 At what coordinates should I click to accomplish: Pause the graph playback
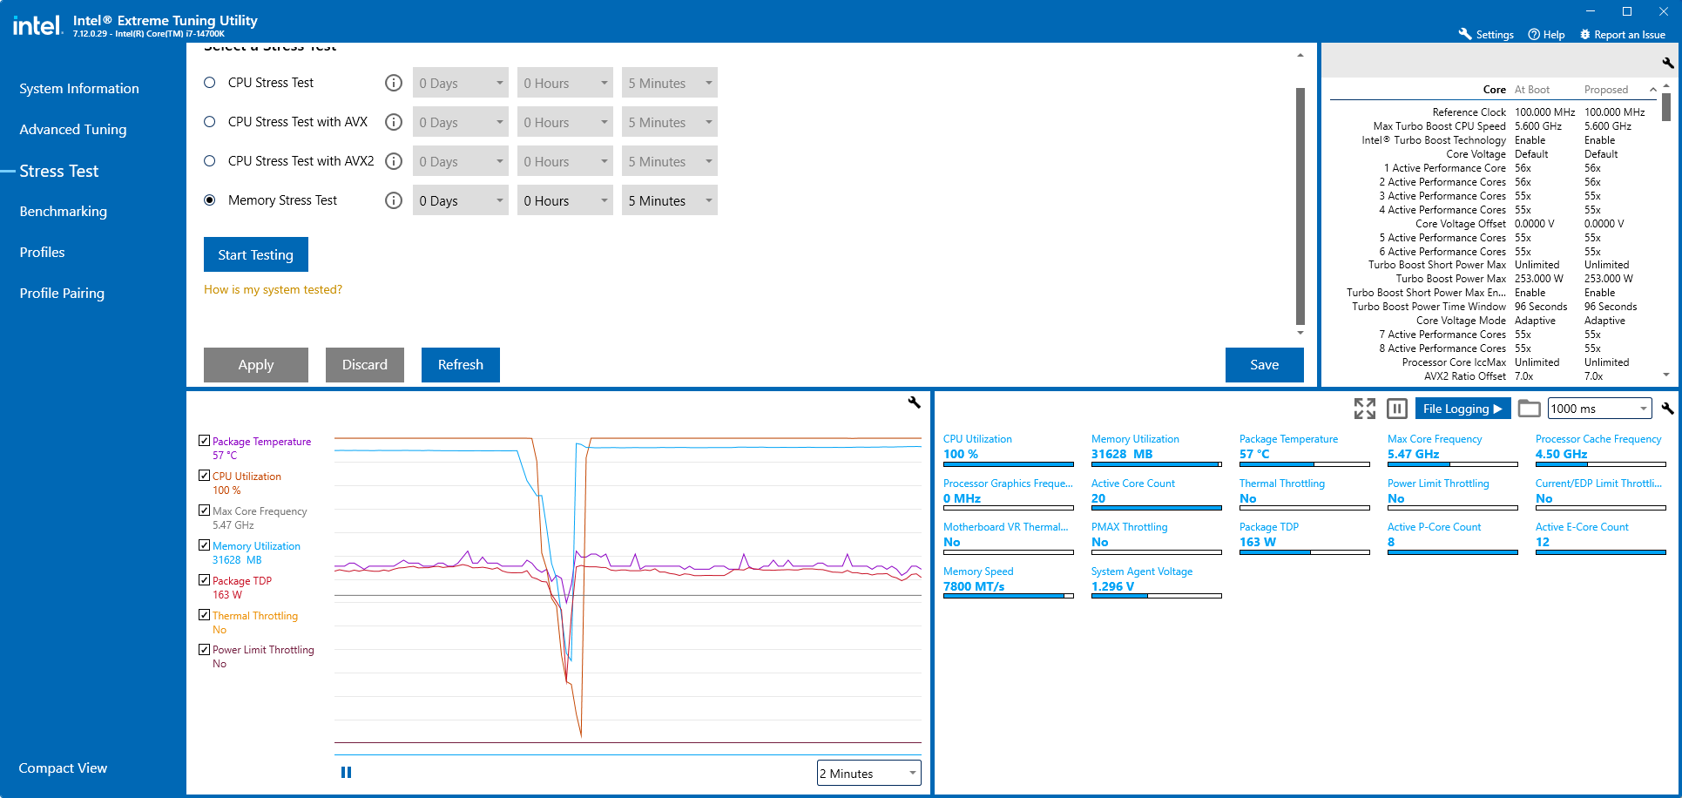click(346, 772)
